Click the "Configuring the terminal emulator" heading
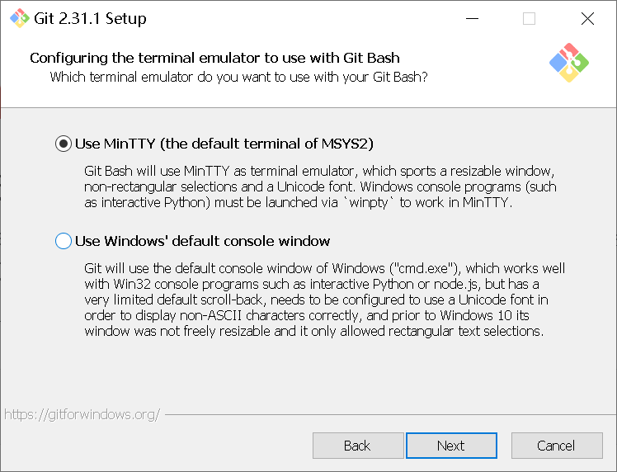 [214, 58]
